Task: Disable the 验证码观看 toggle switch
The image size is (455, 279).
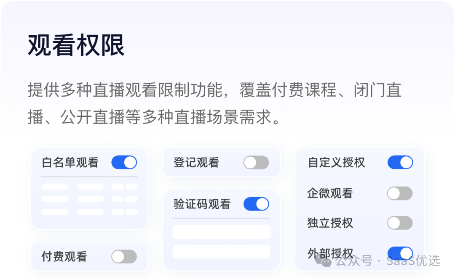Action: [256, 204]
